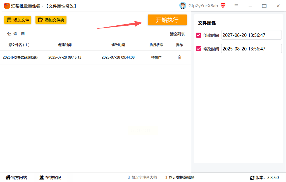Screen dimensions: 286x182
Task: Clear the list with 清空列表
Action: 177,34
